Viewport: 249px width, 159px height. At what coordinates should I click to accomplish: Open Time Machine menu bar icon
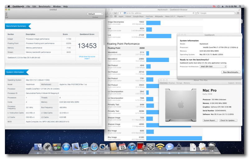click(x=218, y=6)
